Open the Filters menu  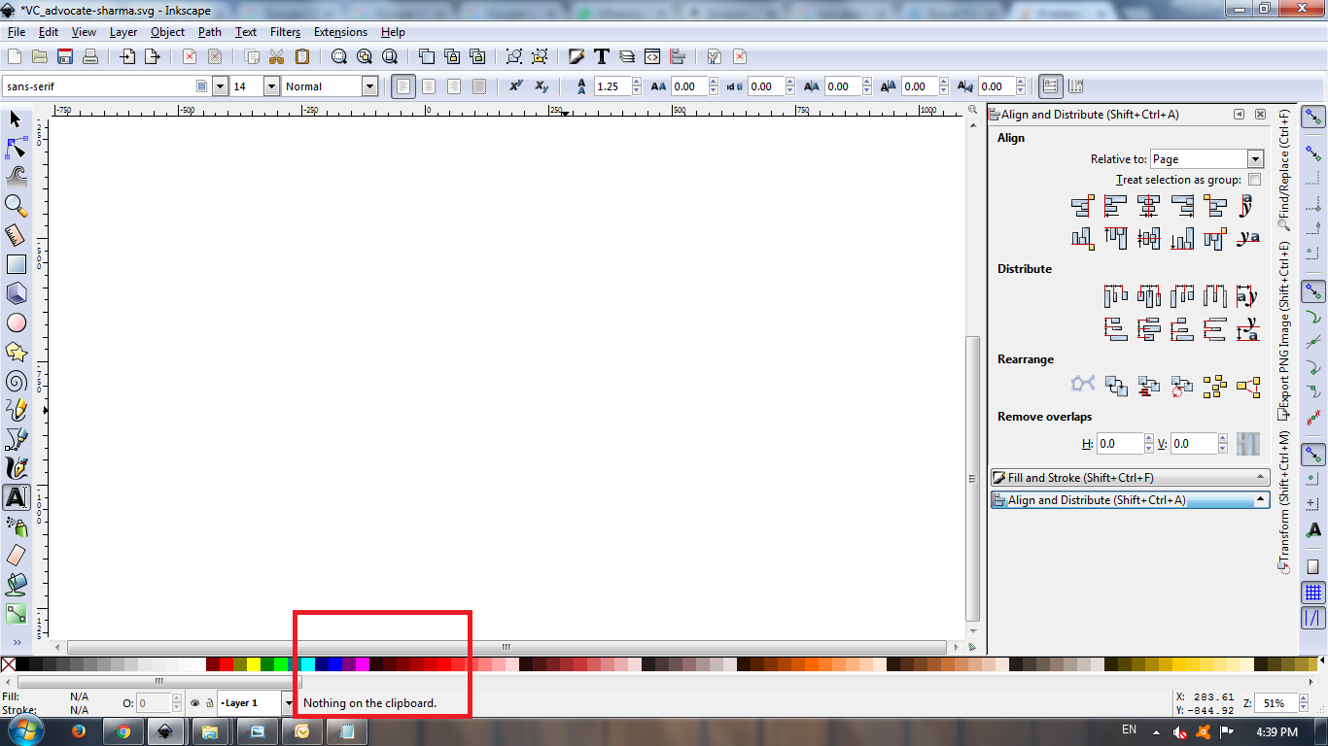coord(285,32)
